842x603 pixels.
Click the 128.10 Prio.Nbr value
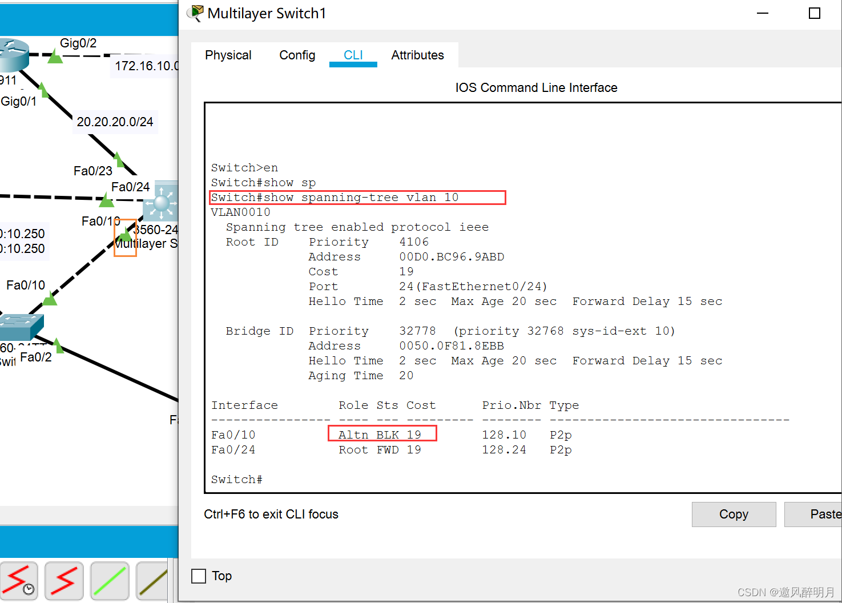pyautogui.click(x=504, y=435)
